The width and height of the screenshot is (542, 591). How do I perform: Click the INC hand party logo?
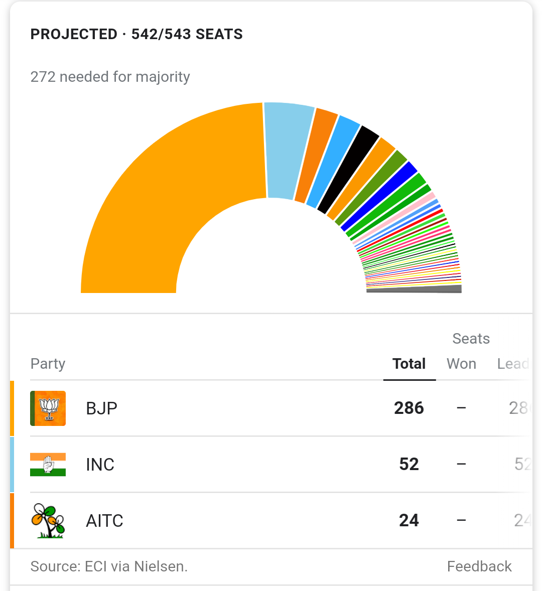(x=48, y=465)
